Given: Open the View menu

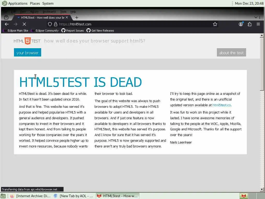Looking at the screenshot, I should [23, 12].
